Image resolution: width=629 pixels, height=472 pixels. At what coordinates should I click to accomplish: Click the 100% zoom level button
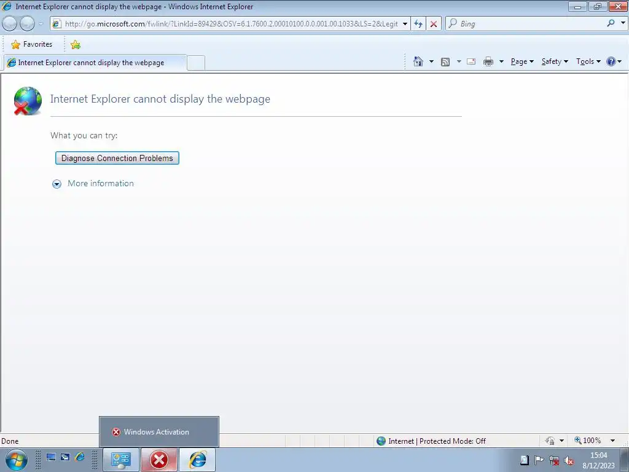[x=588, y=441]
